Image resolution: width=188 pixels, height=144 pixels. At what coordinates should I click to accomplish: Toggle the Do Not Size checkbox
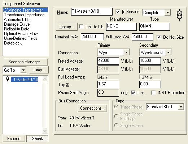[x=159, y=37]
